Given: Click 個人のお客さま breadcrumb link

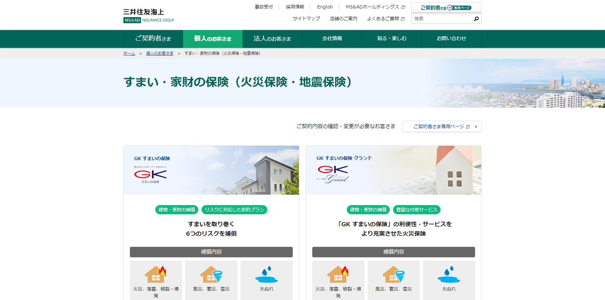Looking at the screenshot, I should click(160, 53).
